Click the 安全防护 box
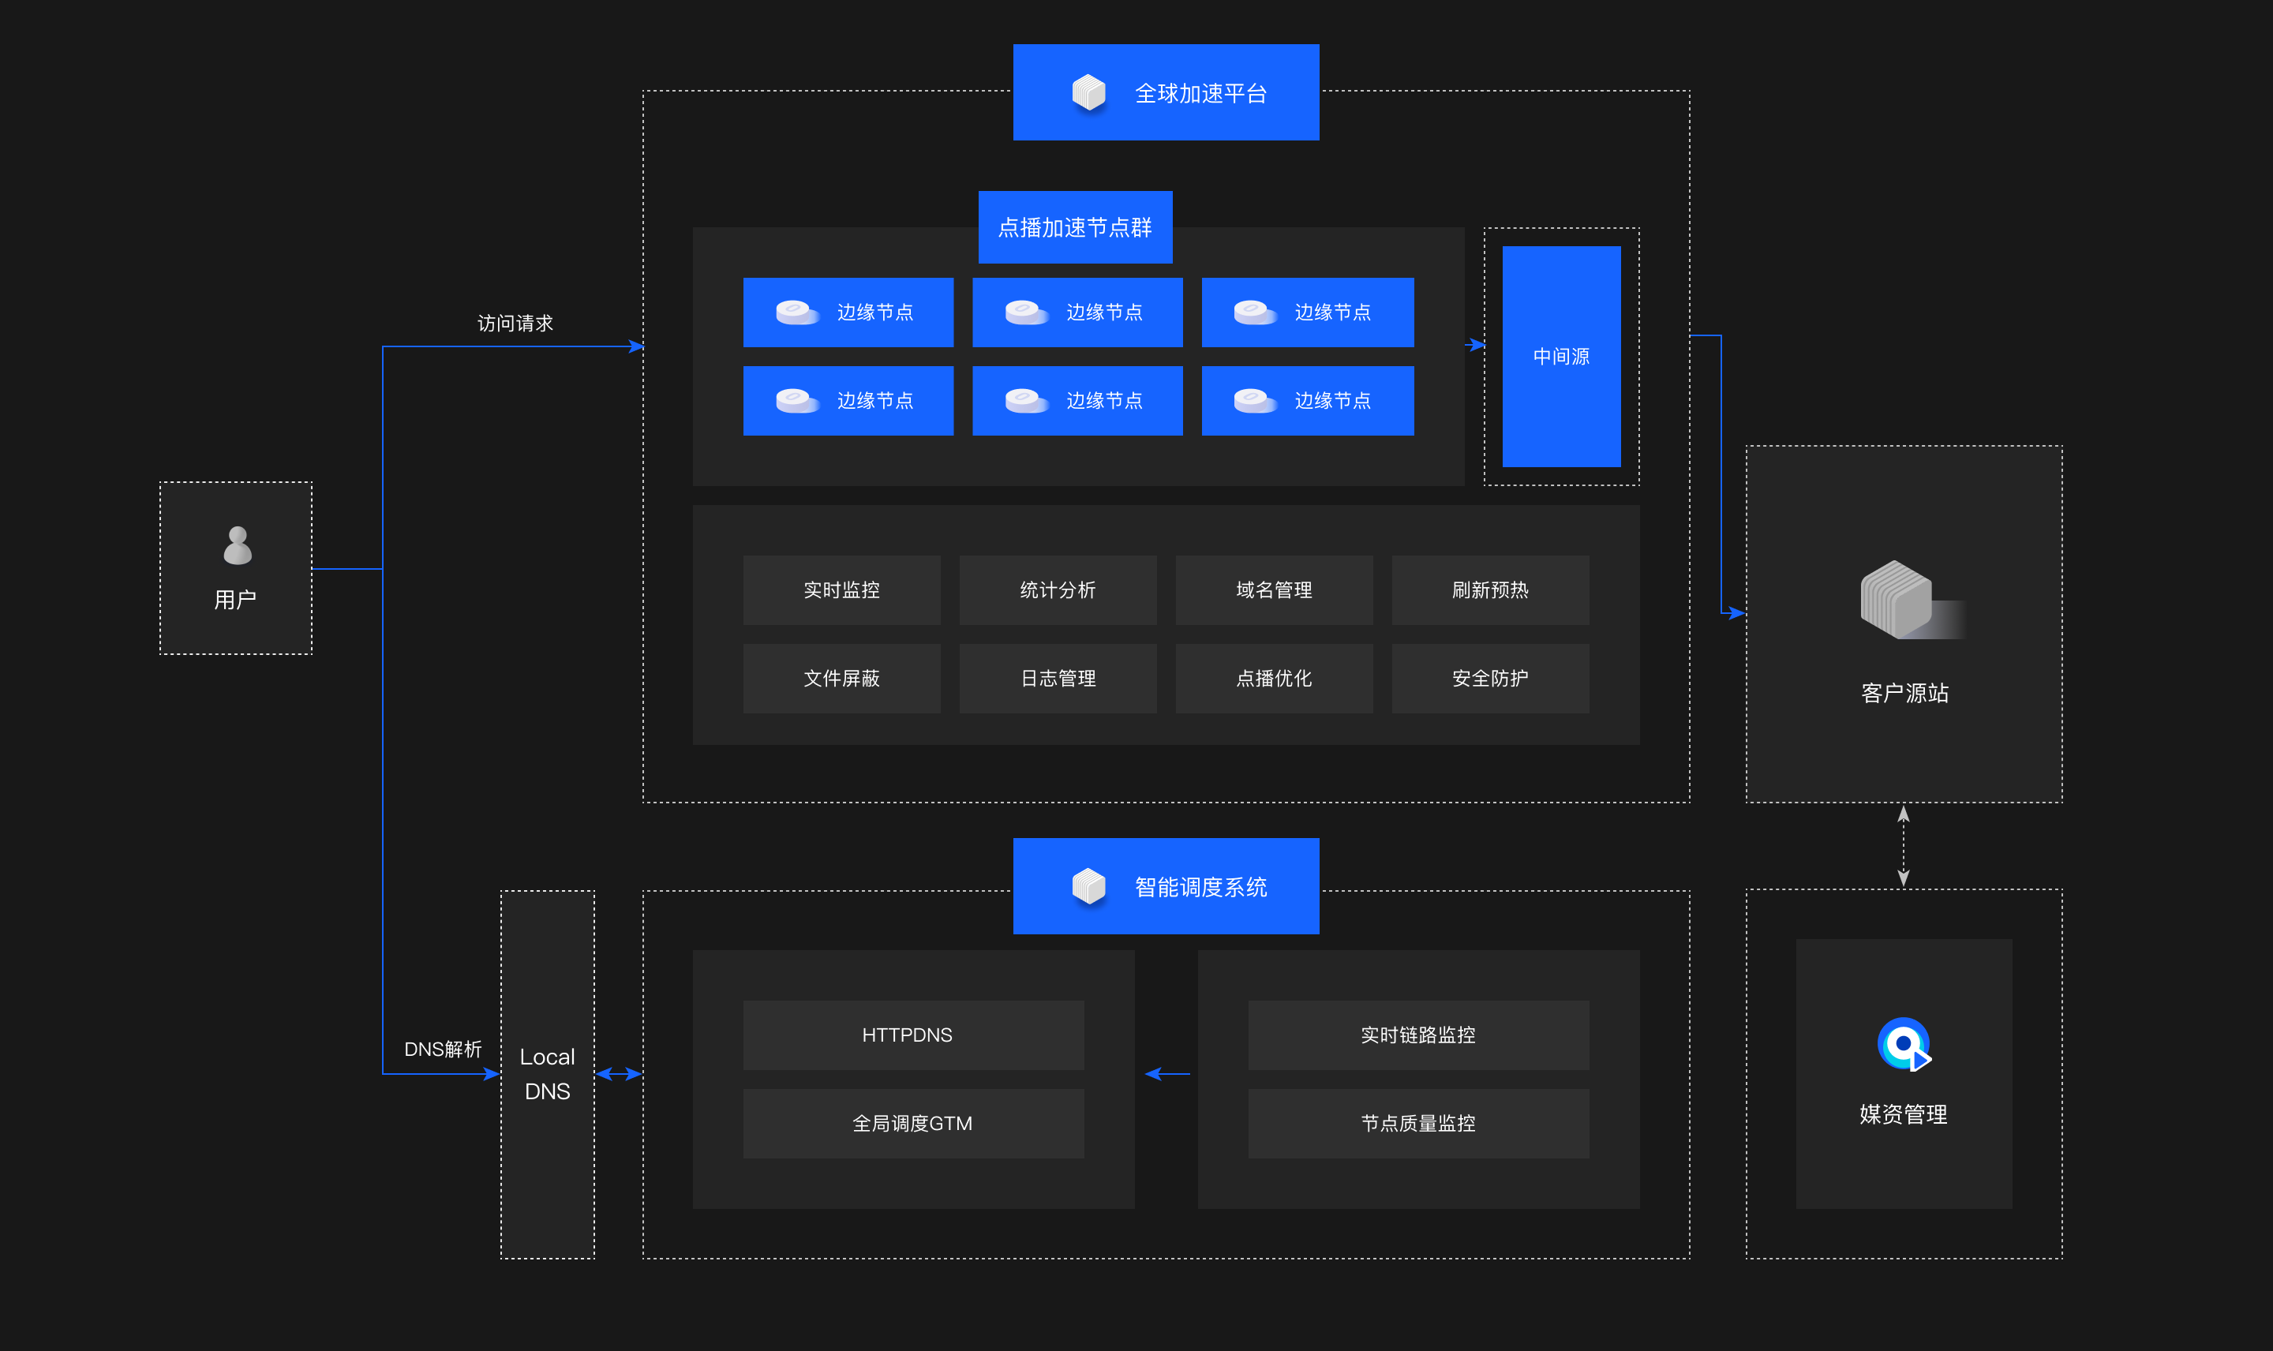This screenshot has height=1351, width=2273. (x=1490, y=678)
